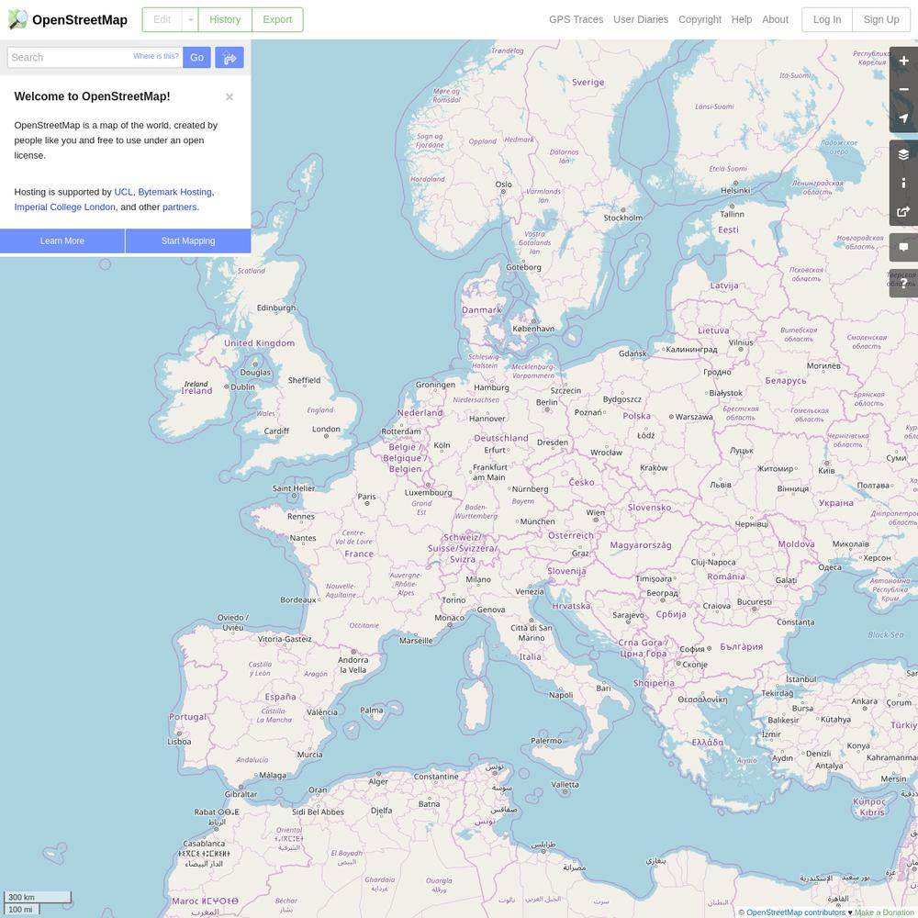Image resolution: width=918 pixels, height=918 pixels.
Task: Open User Diaries menu item
Action: [x=641, y=19]
